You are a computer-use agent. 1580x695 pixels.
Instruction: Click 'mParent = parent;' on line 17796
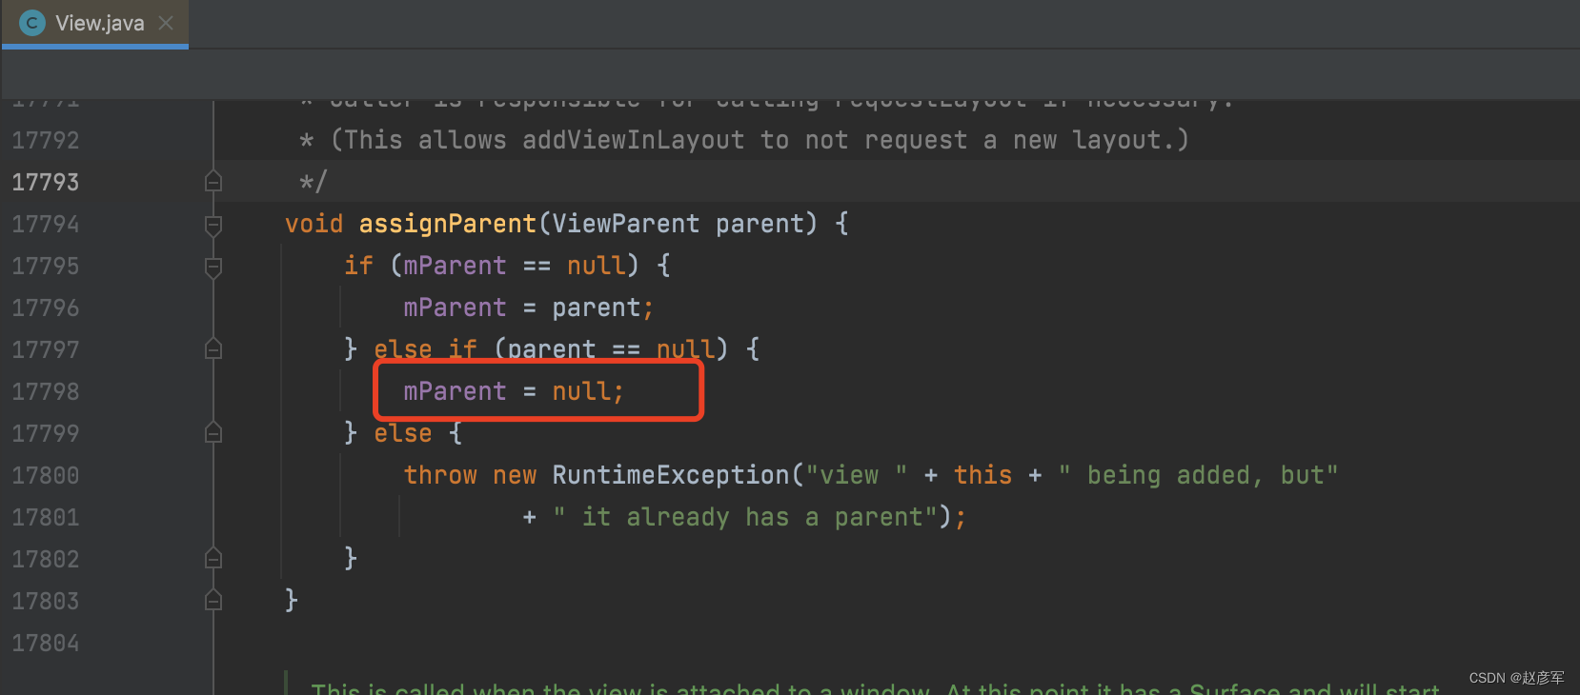point(529,308)
